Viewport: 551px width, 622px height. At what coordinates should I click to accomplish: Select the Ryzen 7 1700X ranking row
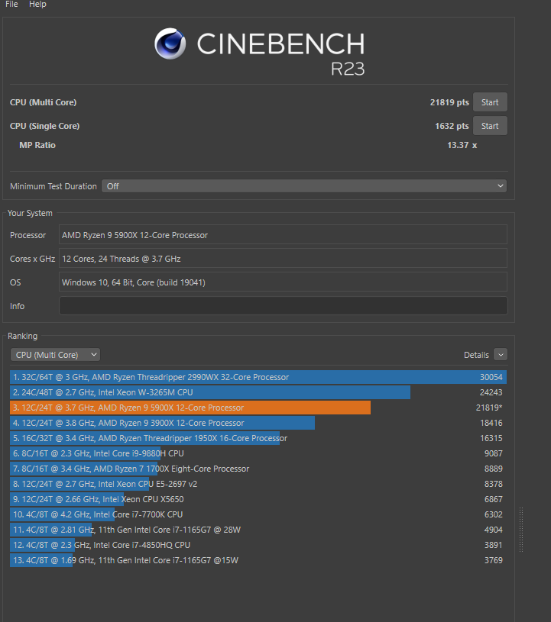pos(258,469)
